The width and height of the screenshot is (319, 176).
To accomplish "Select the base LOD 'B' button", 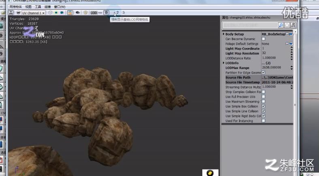I will [106, 13].
